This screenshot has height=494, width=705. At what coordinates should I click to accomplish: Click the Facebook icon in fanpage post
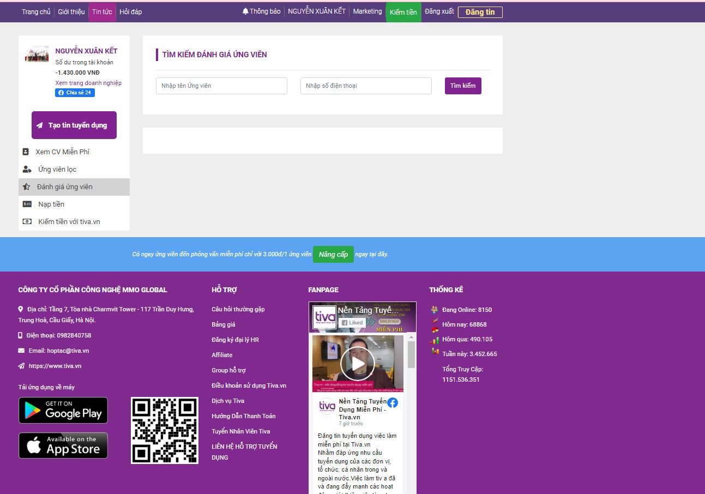[393, 403]
